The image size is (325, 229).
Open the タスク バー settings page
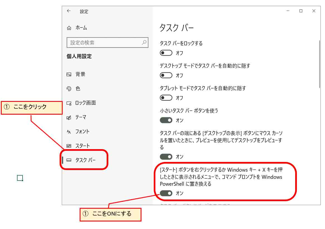point(85,160)
